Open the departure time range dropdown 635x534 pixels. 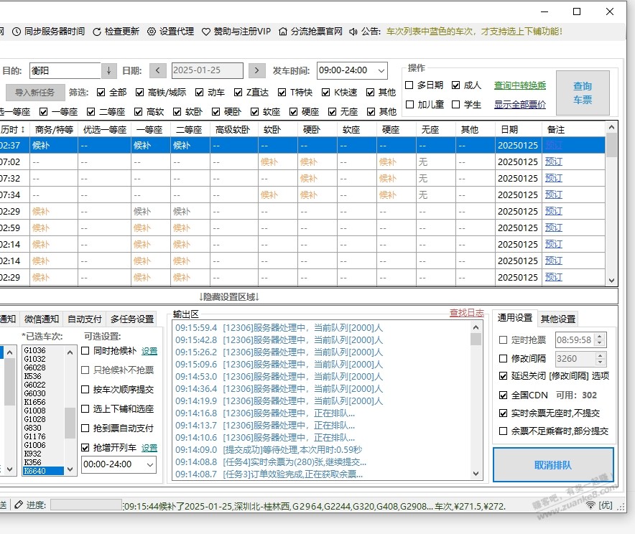381,71
